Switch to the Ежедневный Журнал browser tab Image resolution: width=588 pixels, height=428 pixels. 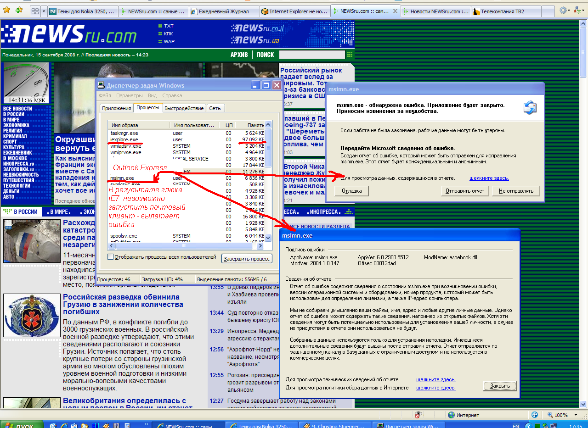(223, 11)
